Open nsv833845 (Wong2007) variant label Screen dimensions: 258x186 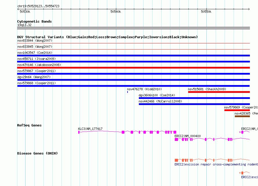(35, 47)
